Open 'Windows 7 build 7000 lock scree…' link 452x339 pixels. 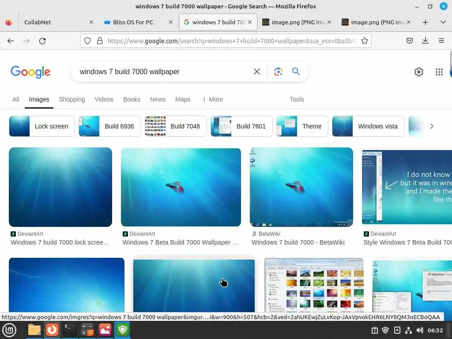click(x=60, y=242)
